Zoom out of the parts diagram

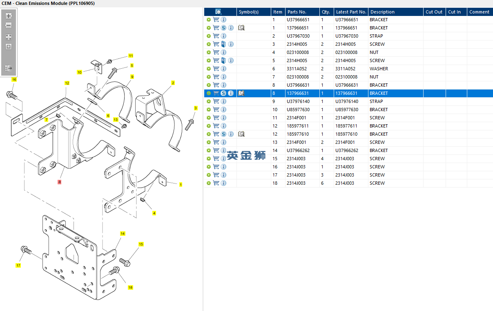[x=9, y=25]
